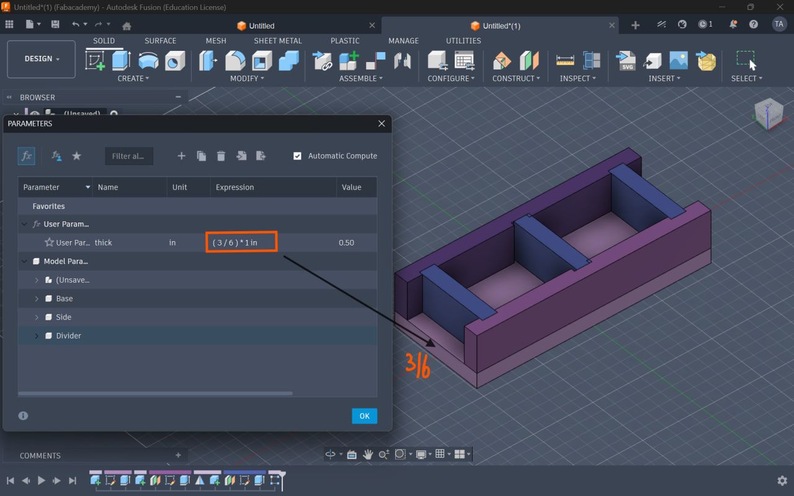Click the delete parameter trash icon
Image resolution: width=794 pixels, height=496 pixels.
click(221, 156)
